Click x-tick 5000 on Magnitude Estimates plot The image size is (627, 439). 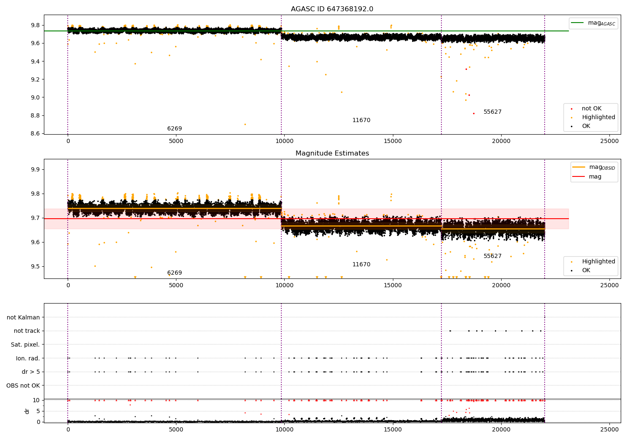pyautogui.click(x=176, y=286)
